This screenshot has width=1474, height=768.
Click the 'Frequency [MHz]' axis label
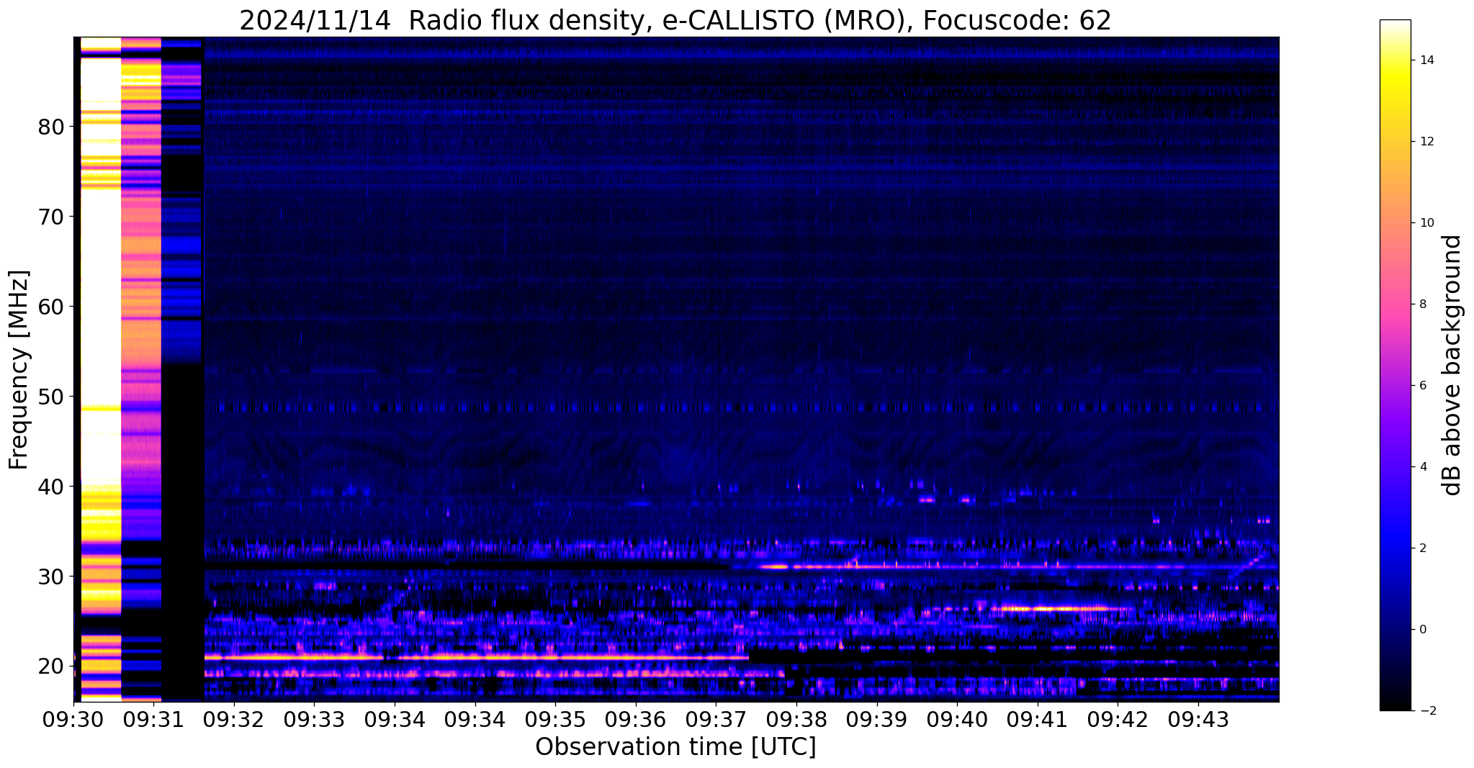(19, 369)
